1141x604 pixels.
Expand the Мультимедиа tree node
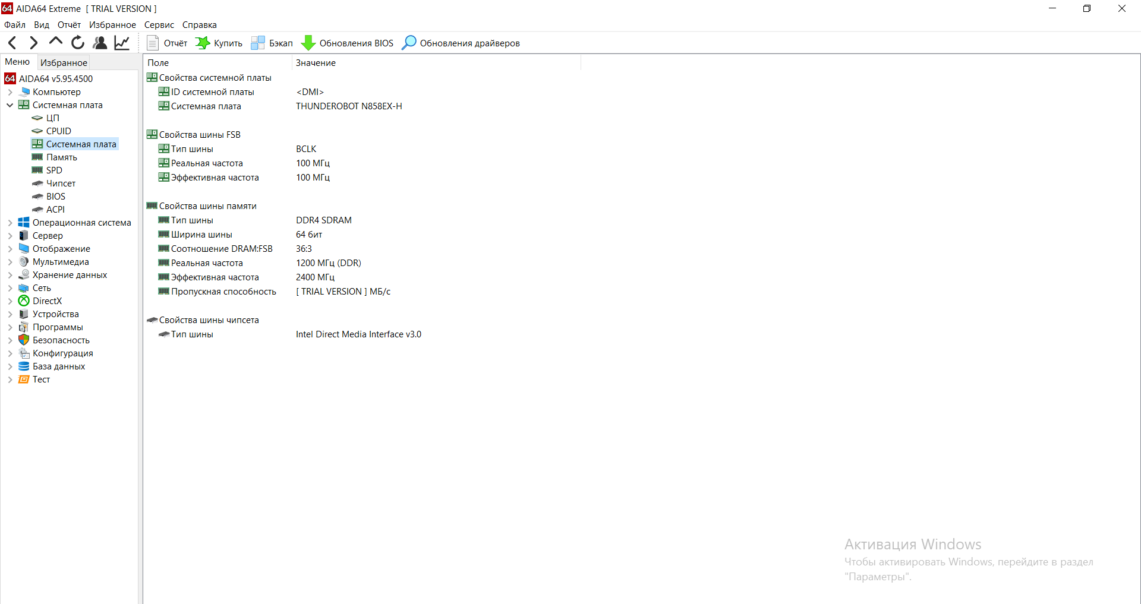[10, 262]
